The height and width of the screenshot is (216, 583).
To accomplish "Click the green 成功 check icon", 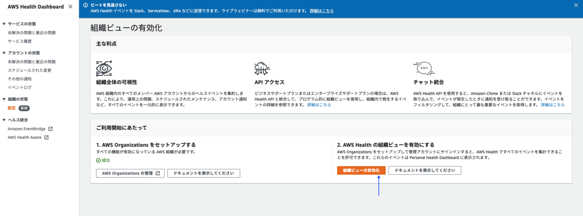I will [x=99, y=160].
